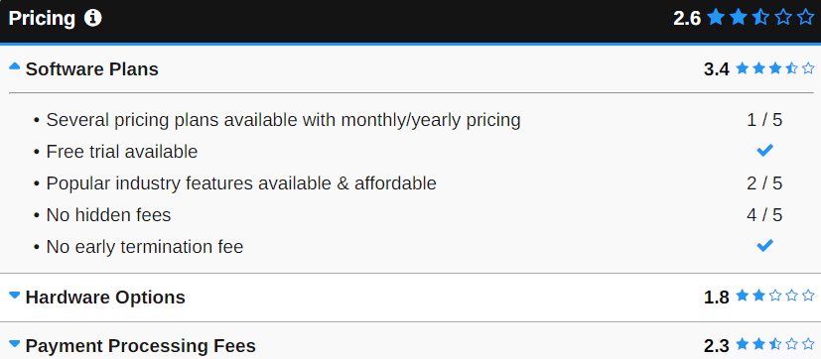Click the No early termination fee checkmark
The width and height of the screenshot is (821, 359).
tap(765, 245)
